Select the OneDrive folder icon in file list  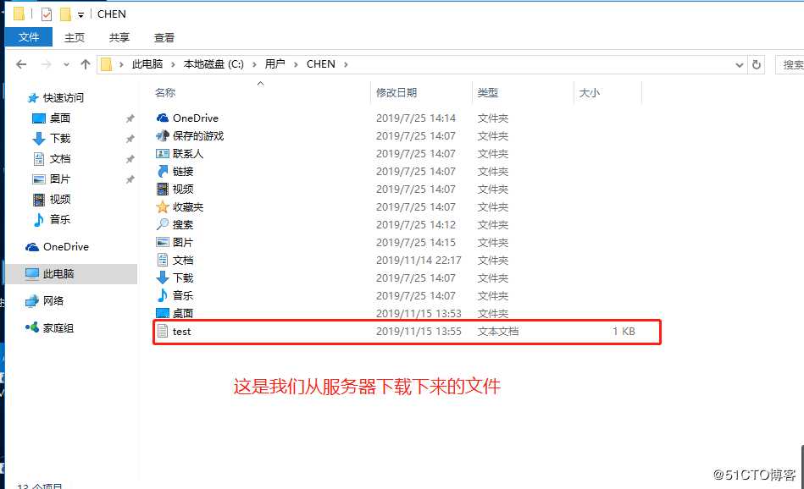coord(163,118)
